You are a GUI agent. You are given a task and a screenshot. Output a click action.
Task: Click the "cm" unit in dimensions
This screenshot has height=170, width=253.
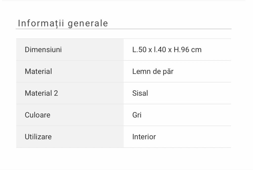pyautogui.click(x=196, y=50)
